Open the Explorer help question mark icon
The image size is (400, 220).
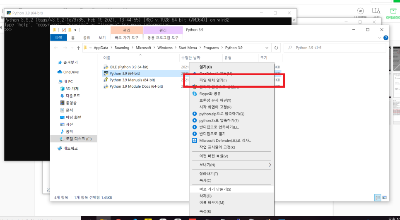pyautogui.click(x=386, y=38)
